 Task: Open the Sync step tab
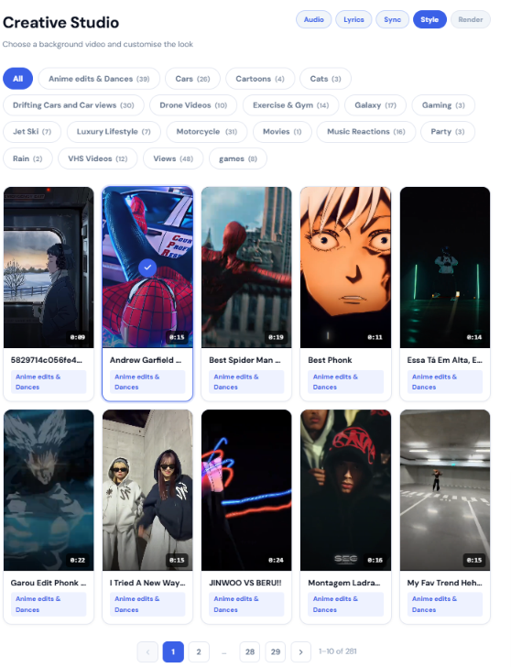pos(392,19)
